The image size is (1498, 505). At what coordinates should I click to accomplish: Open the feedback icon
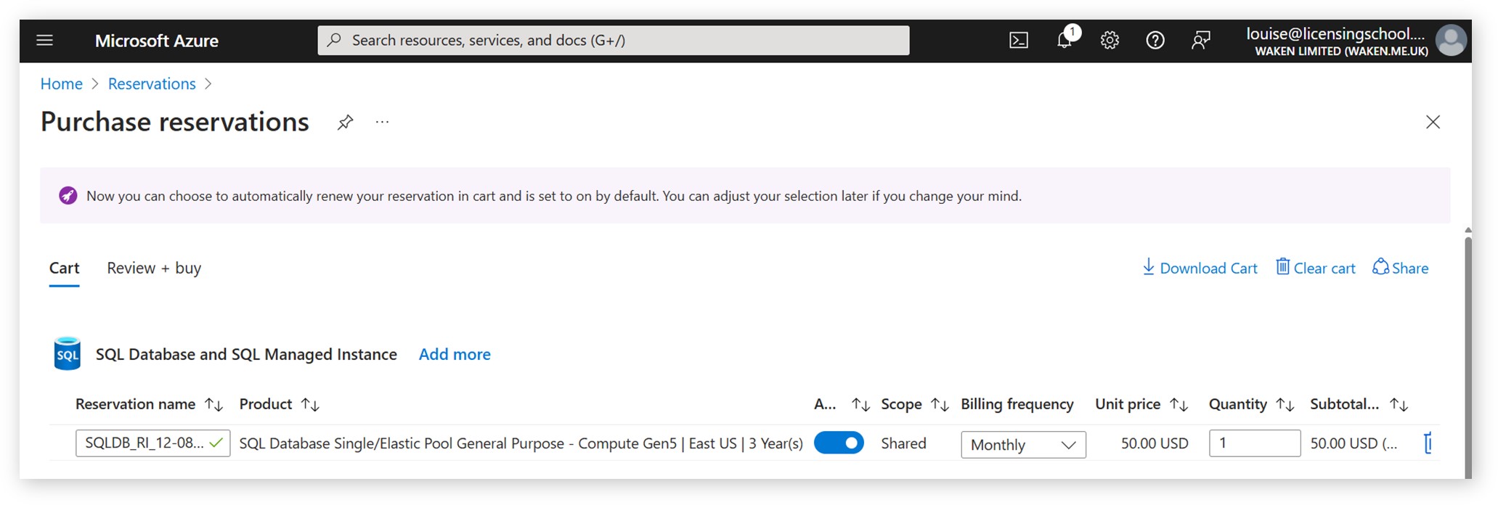tap(1200, 40)
